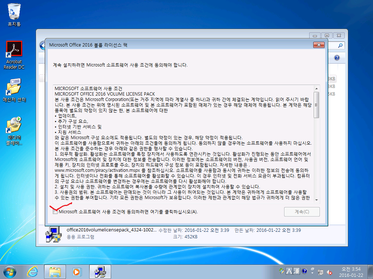Minimize the background Explorer window
Viewport: 373px width, 279px height.
(x=315, y=35)
